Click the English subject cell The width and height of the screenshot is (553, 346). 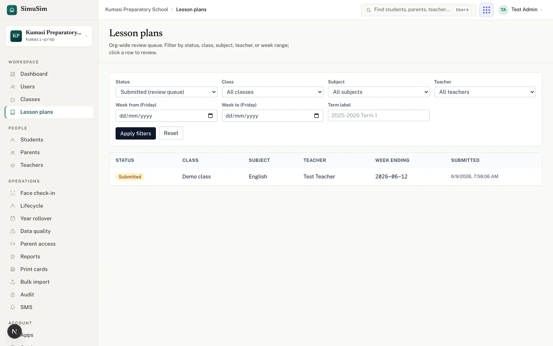(x=258, y=177)
